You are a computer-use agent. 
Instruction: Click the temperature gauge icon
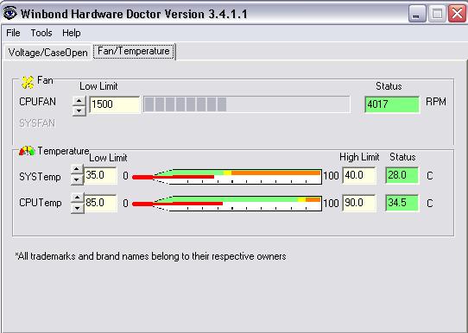pyautogui.click(x=27, y=151)
